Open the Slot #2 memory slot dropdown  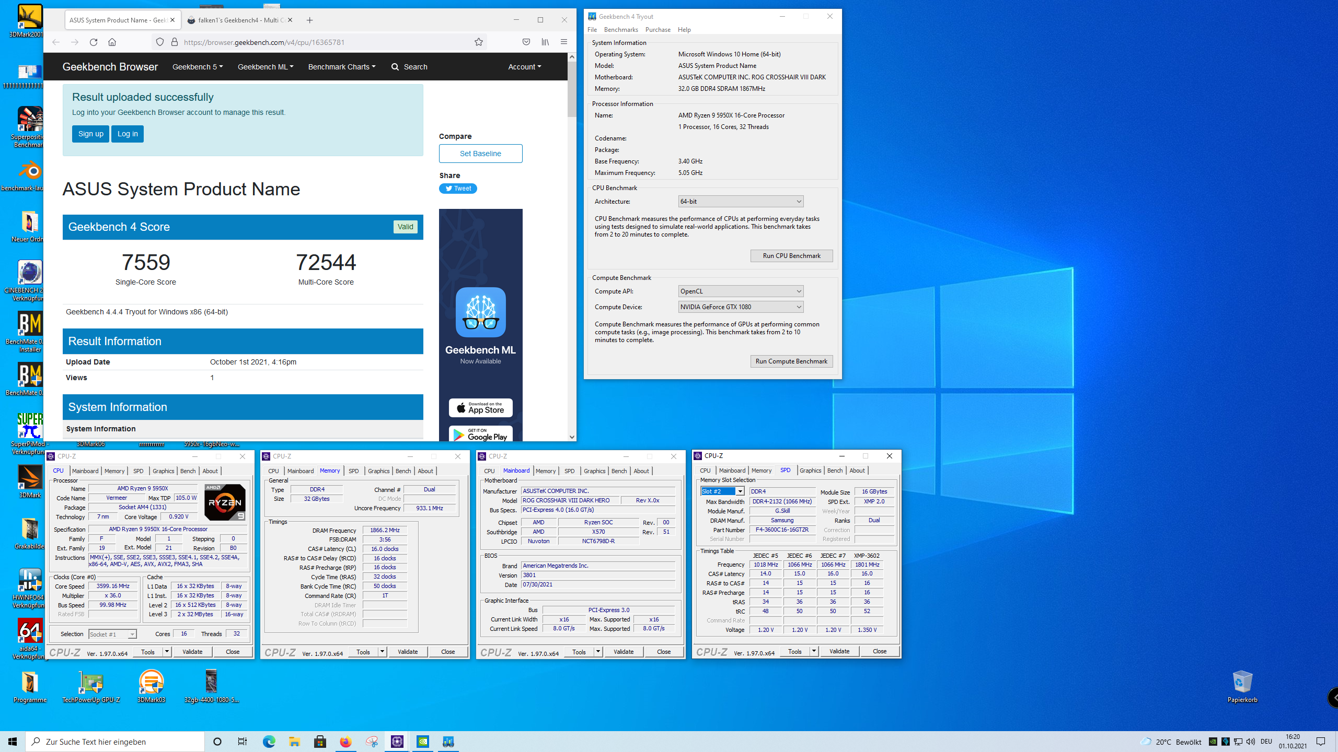tap(722, 491)
